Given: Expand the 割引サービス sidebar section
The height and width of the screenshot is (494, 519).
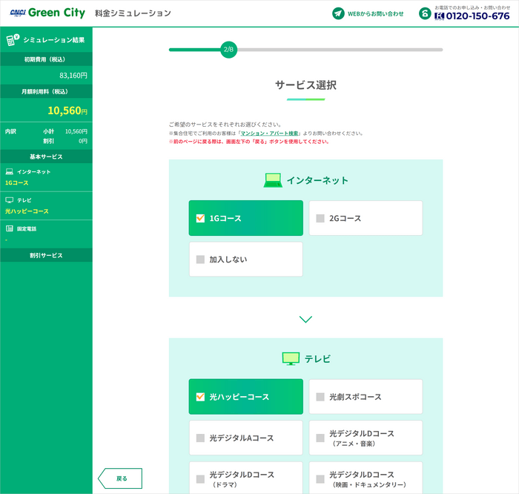Looking at the screenshot, I should [46, 255].
